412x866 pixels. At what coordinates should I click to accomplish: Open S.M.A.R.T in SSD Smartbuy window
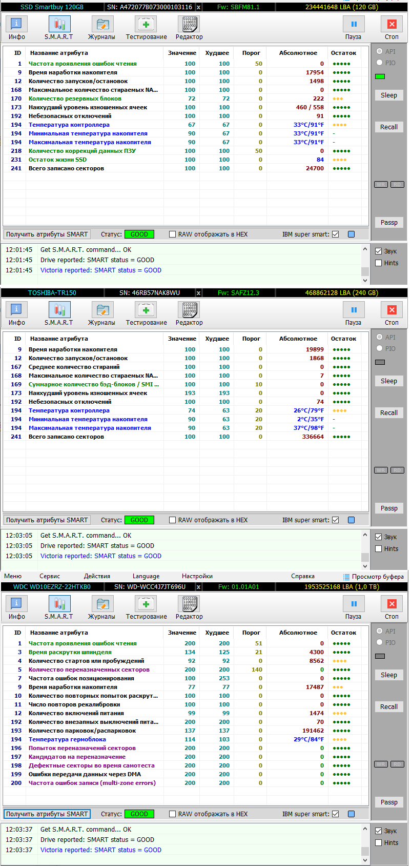pyautogui.click(x=59, y=28)
